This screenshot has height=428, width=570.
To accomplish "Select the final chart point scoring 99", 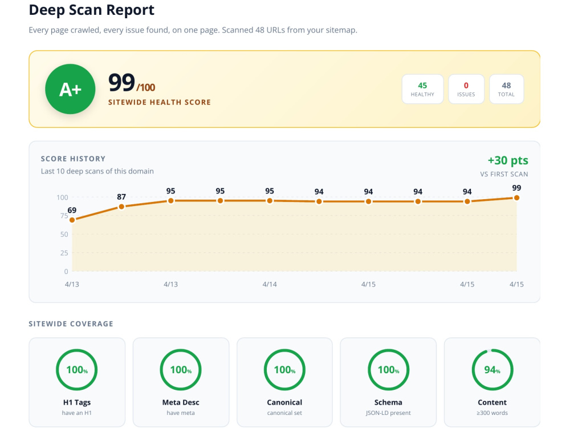I will pyautogui.click(x=516, y=197).
